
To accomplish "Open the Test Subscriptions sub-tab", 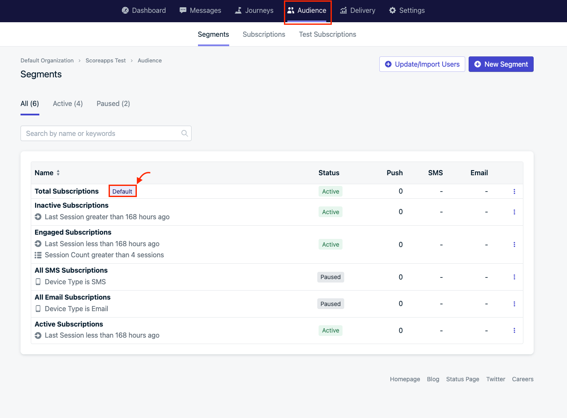I will [328, 34].
